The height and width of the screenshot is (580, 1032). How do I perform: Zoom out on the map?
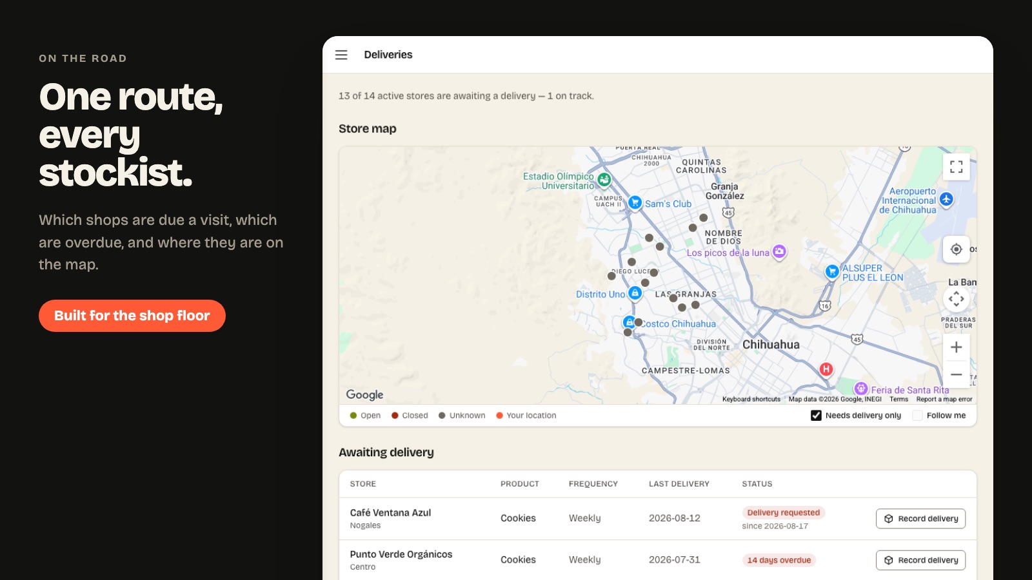pos(956,374)
